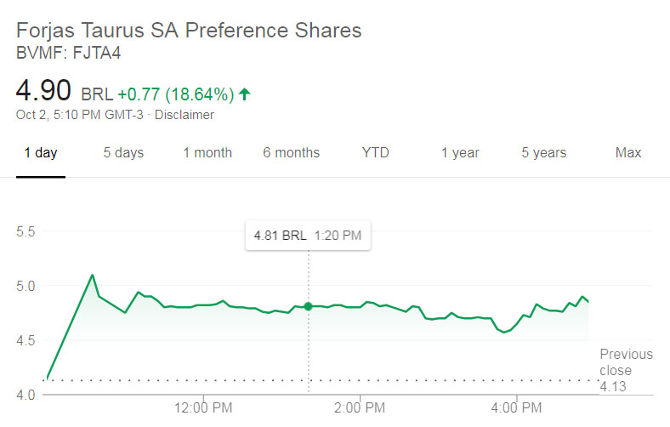Click the 4.90 current price
This screenshot has width=670, height=427.
[x=44, y=91]
